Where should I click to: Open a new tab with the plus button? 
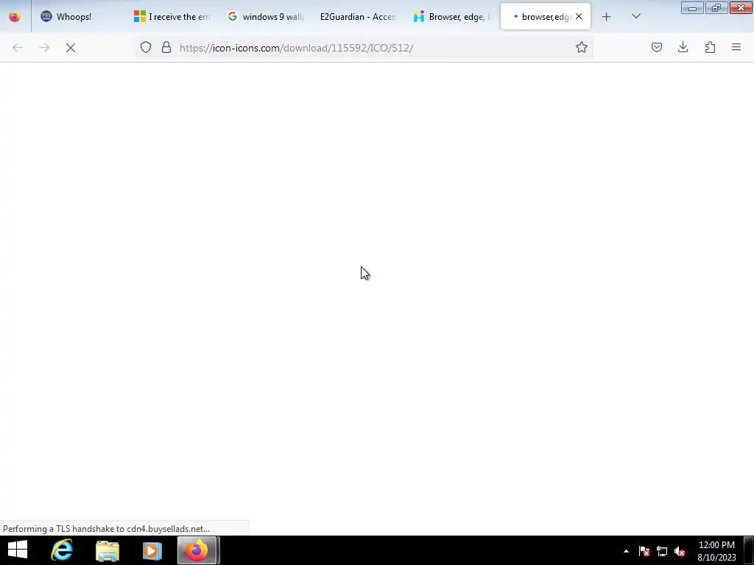(607, 17)
